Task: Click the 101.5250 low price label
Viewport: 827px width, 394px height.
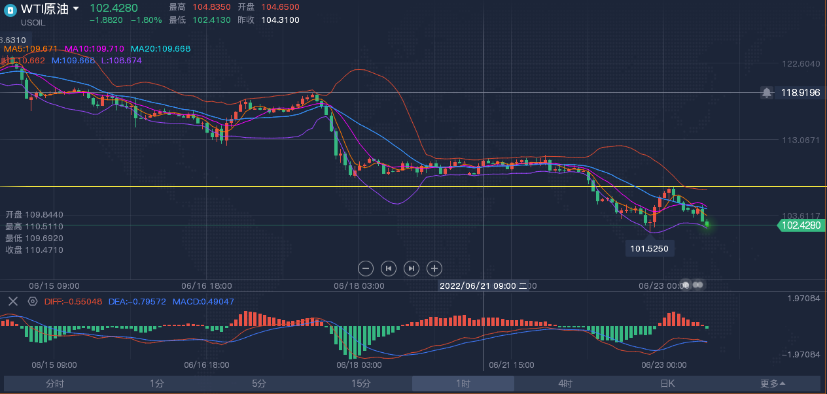Action: [650, 248]
